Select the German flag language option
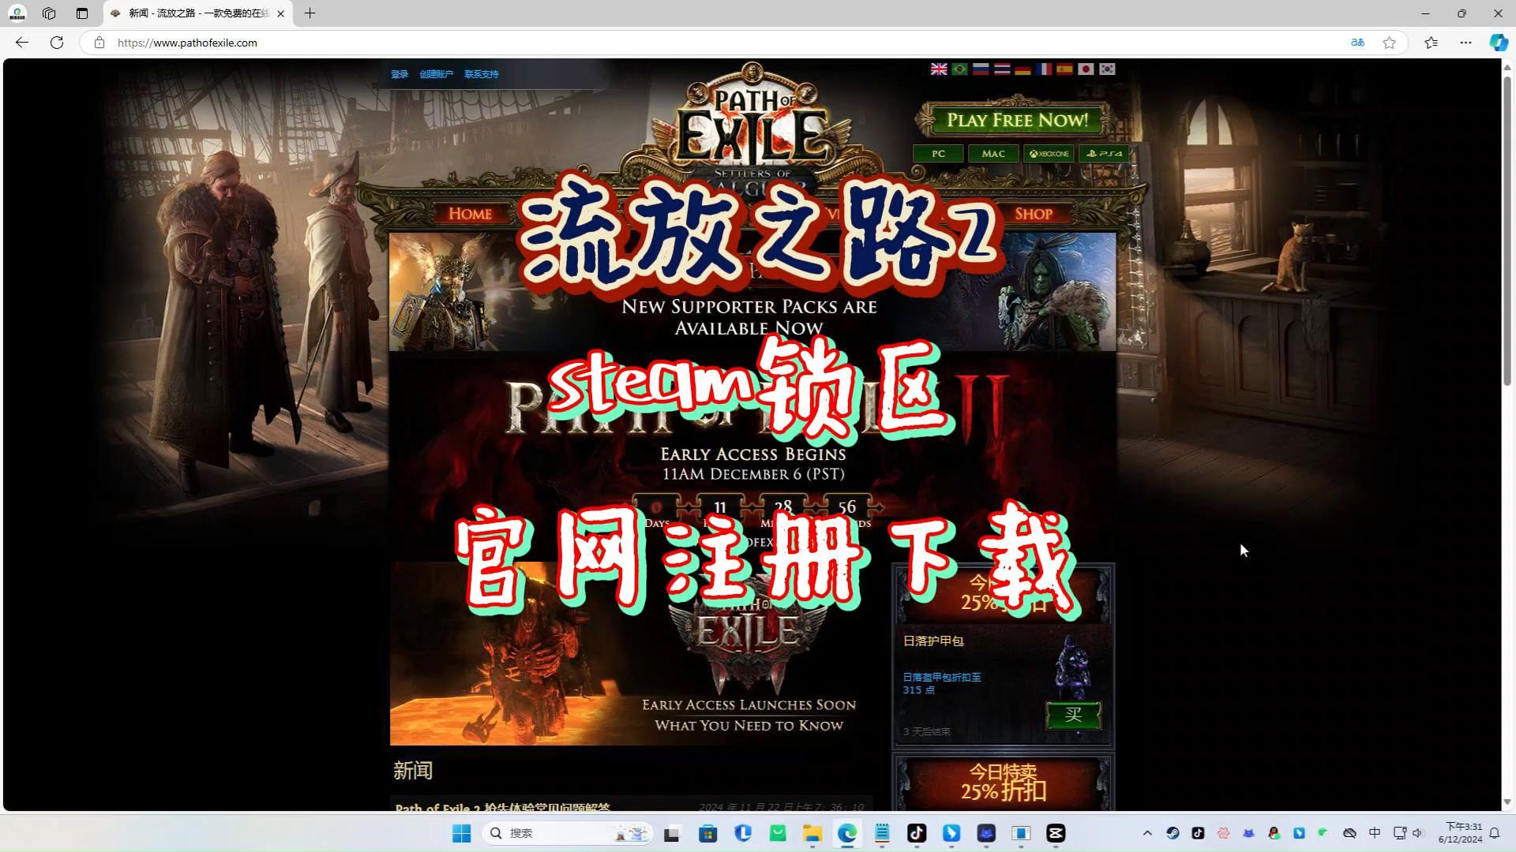Viewport: 1516px width, 852px height. click(1023, 69)
